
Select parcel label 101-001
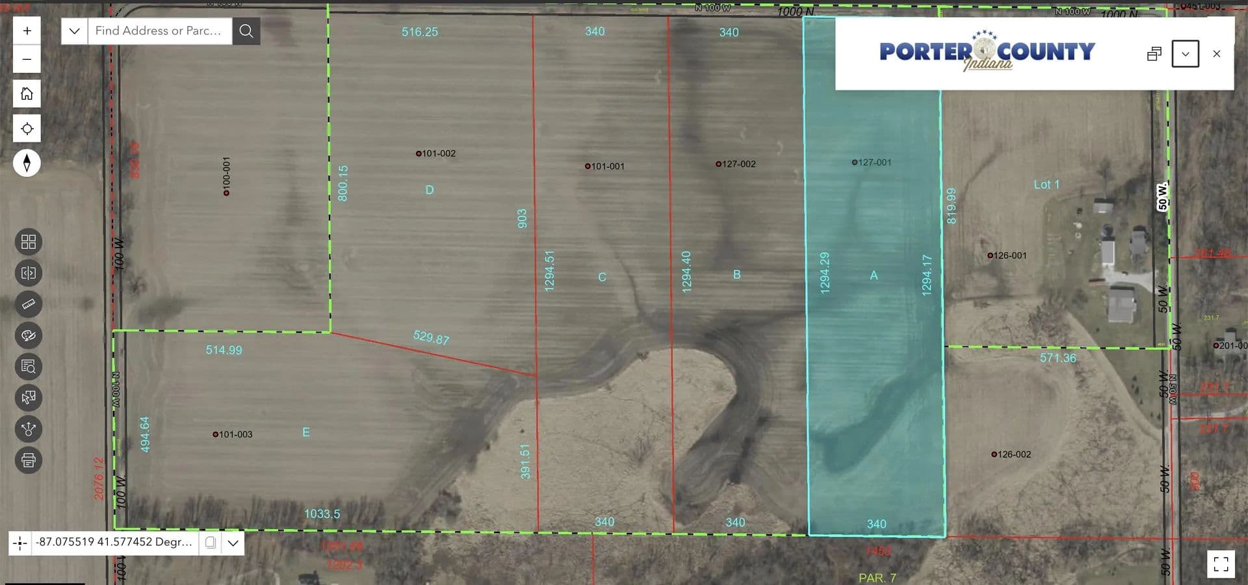point(604,166)
